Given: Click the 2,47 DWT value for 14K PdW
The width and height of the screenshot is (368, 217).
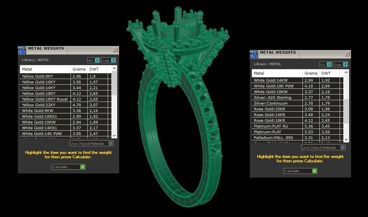Looking at the screenshot, I should point(94,134).
